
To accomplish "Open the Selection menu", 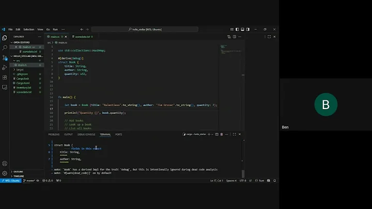I will (x=29, y=29).
